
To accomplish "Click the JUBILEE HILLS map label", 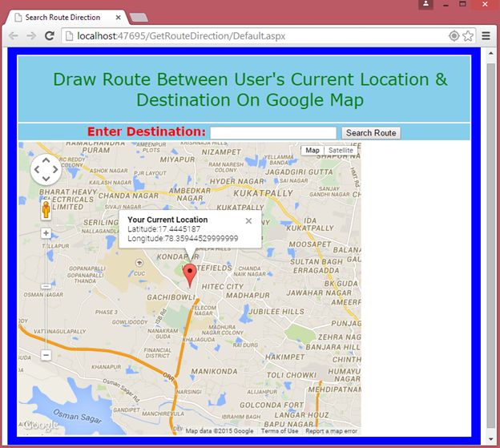I will coord(276,311).
